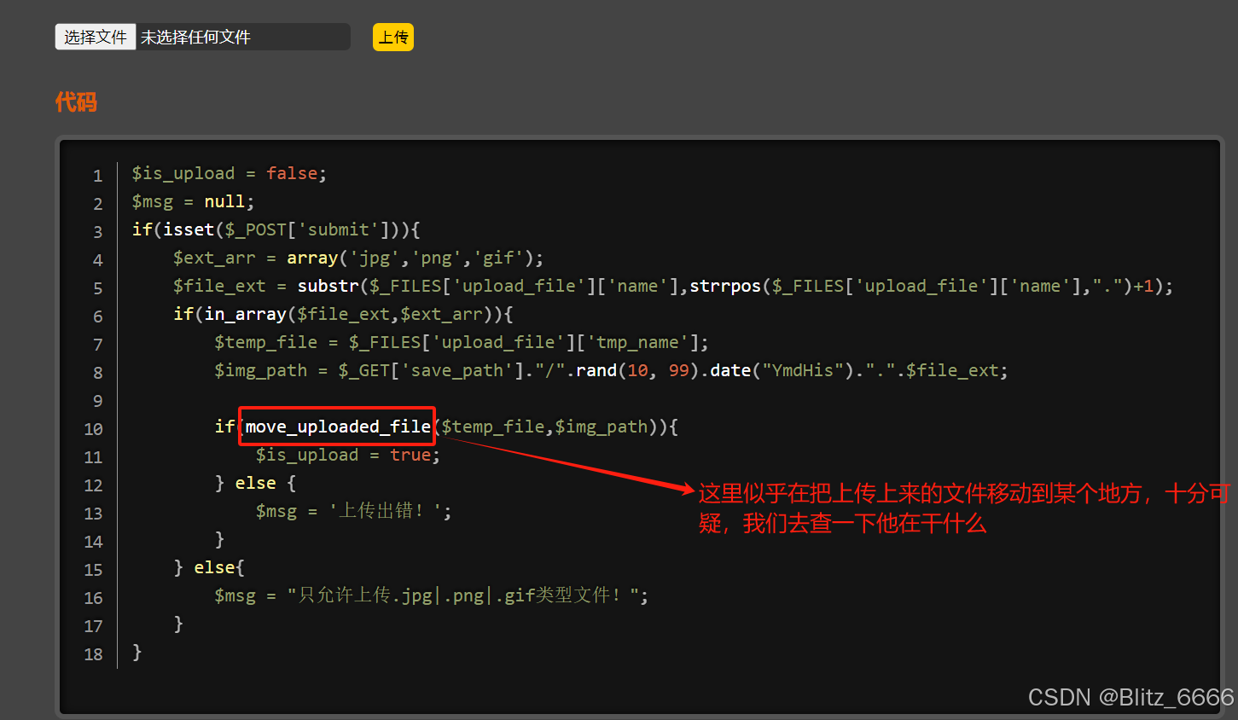
Task: Click the '} else {' on line 12
Action: 255,483
